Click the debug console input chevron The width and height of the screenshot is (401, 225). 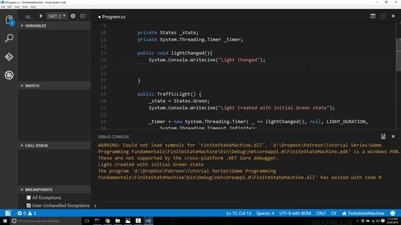tap(95, 206)
